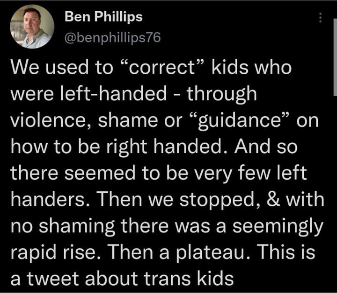Viewport: 337px width, 293px height.
Task: Open the tweet's three-dot more options menu
Action: (320, 18)
